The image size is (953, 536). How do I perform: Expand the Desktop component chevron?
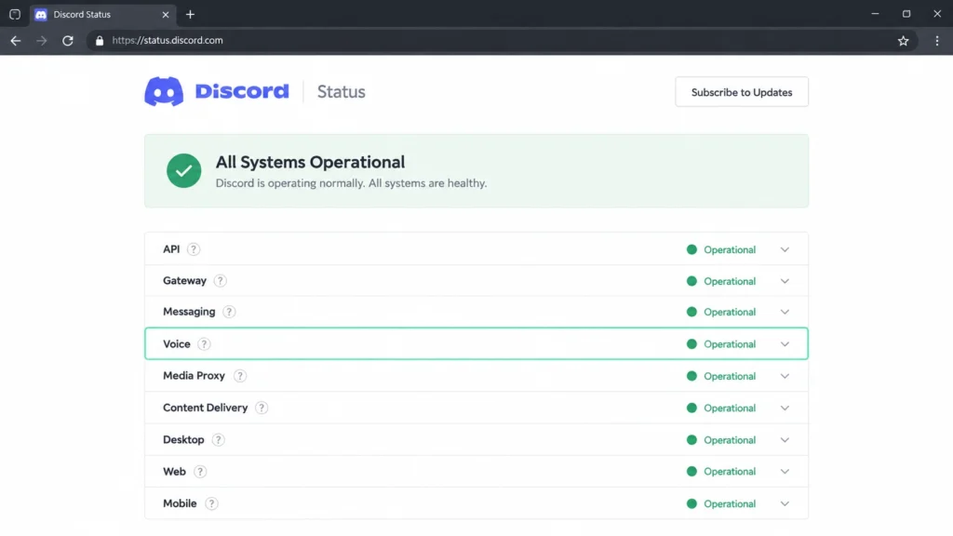pyautogui.click(x=785, y=440)
